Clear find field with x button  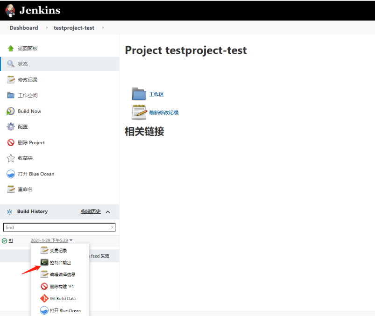point(112,227)
